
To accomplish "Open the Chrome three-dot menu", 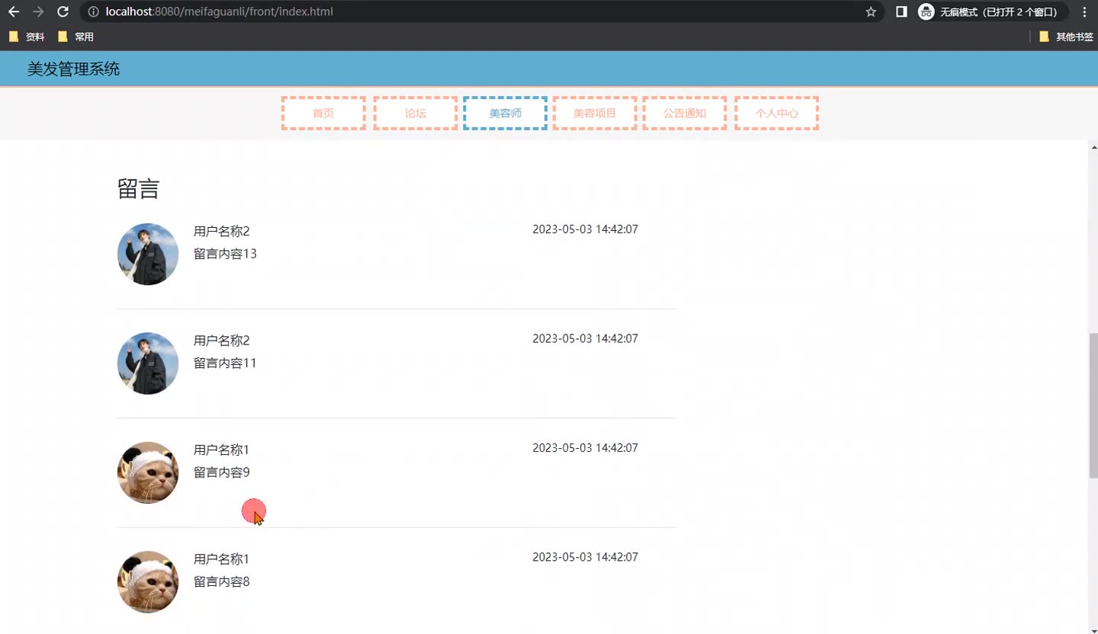I will (1084, 11).
